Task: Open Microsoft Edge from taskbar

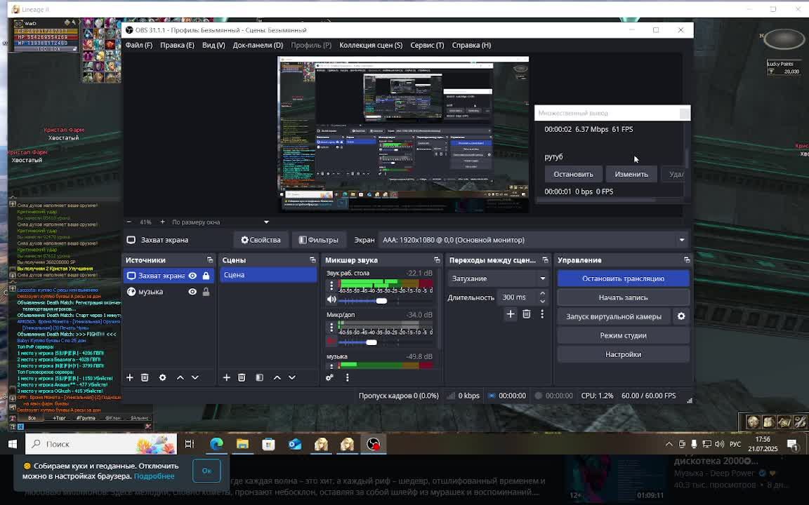Action: pos(217,444)
